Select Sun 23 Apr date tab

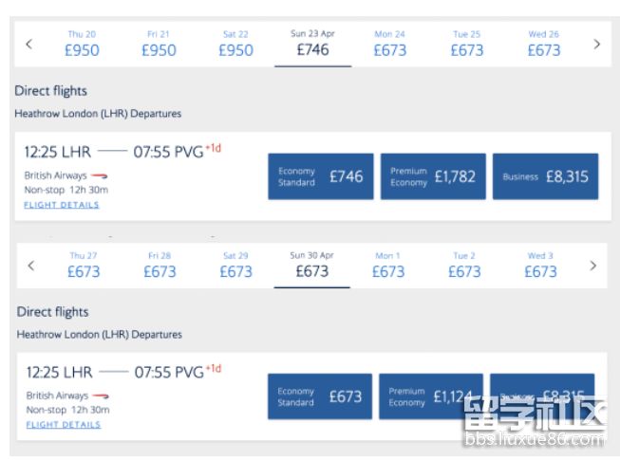point(312,44)
